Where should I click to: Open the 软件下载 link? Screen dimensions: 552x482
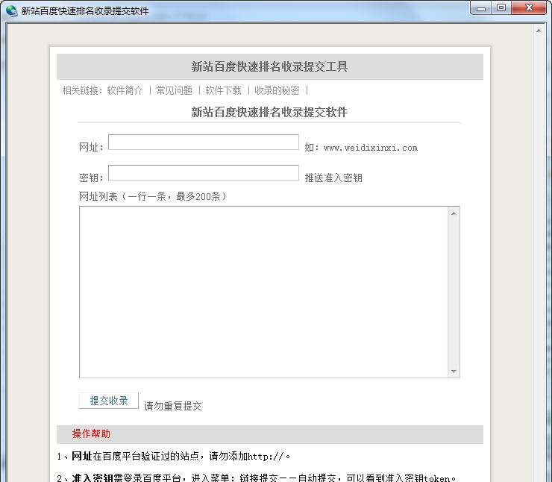pyautogui.click(x=224, y=90)
